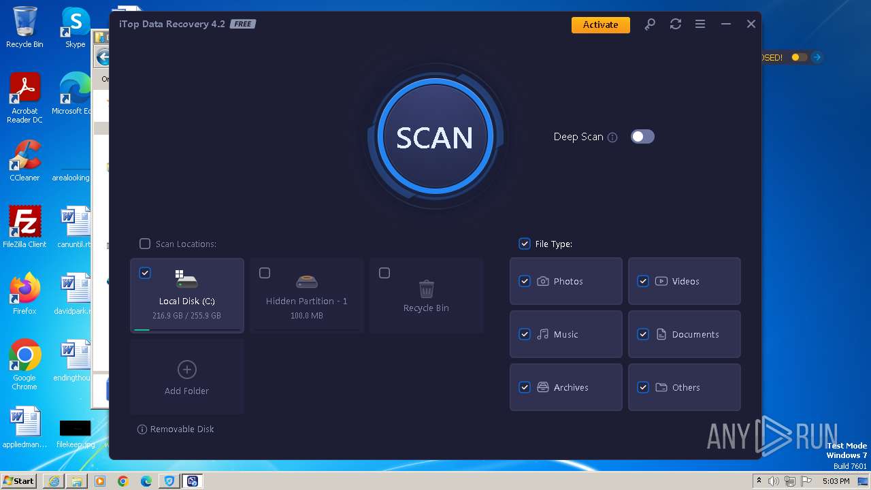Click the orange Activate button

pyautogui.click(x=600, y=24)
